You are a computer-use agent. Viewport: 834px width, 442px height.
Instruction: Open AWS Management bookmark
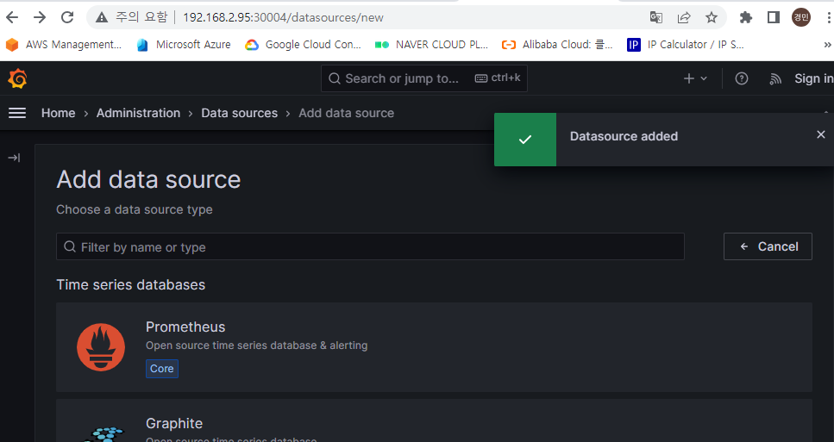(63, 45)
